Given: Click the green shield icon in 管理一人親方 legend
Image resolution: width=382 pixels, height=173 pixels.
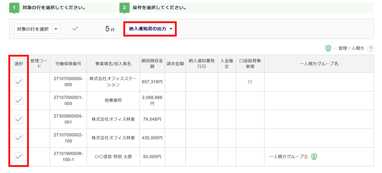Looking at the screenshot, I should 328,48.
